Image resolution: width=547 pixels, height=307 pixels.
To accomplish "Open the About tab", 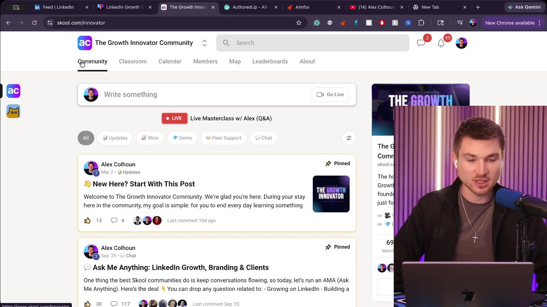I will point(307,61).
